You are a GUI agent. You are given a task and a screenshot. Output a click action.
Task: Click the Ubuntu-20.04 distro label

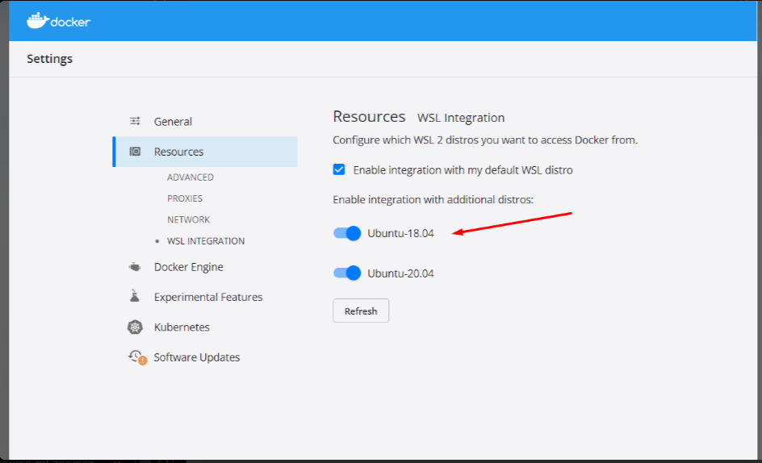pos(400,273)
